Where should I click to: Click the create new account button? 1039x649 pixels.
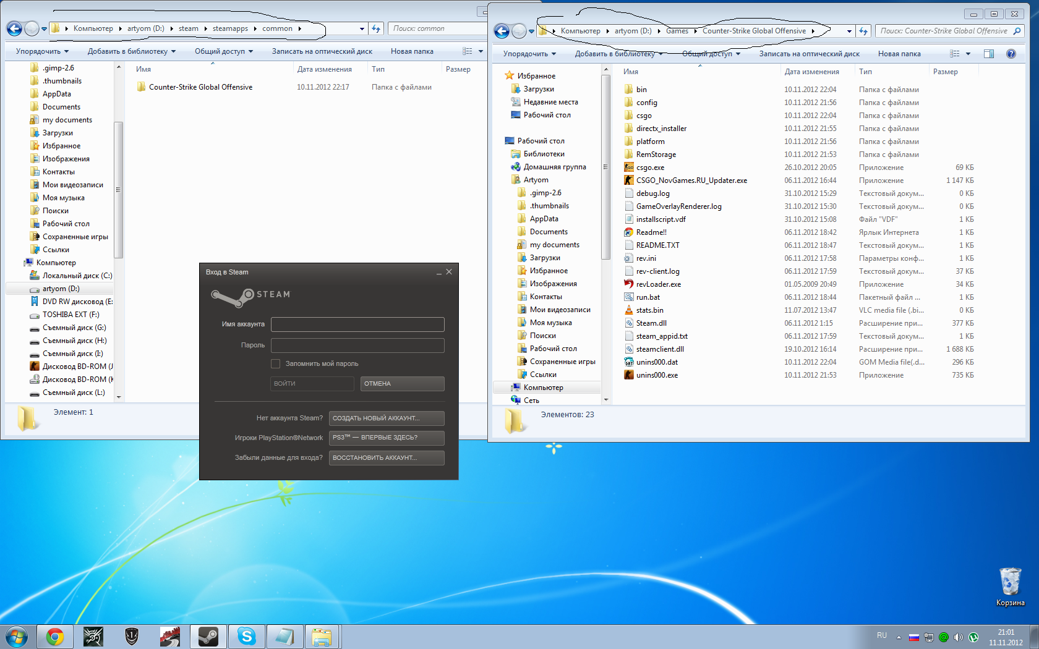point(387,418)
